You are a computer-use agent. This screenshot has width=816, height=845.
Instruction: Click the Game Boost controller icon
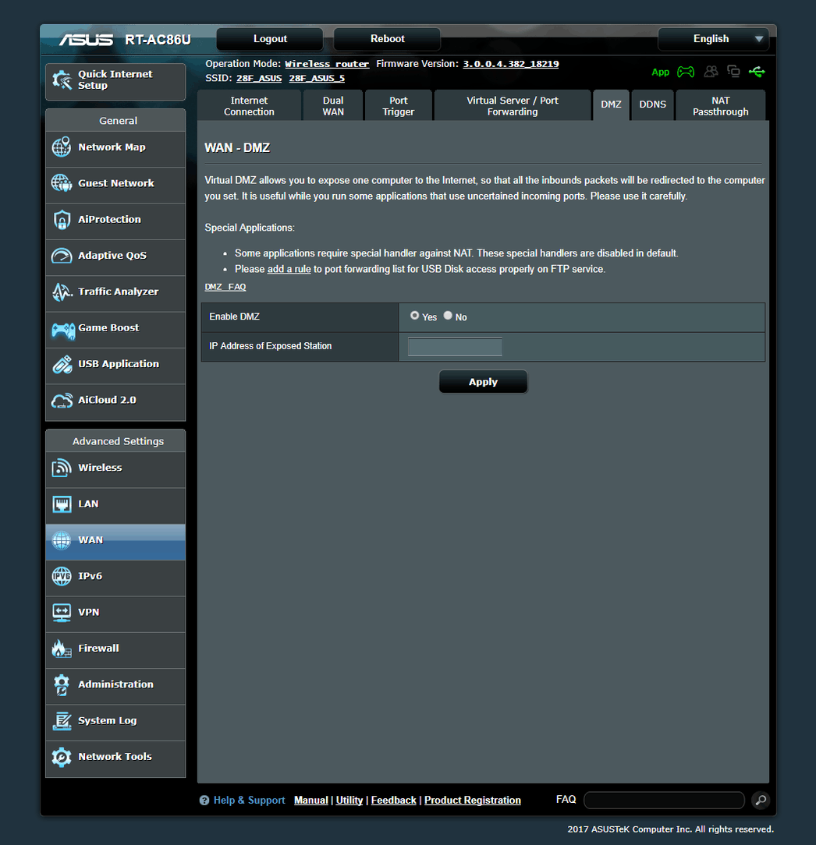coord(62,330)
